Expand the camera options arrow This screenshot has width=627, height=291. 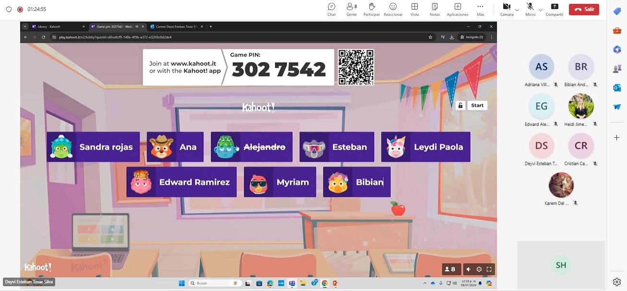tap(517, 10)
